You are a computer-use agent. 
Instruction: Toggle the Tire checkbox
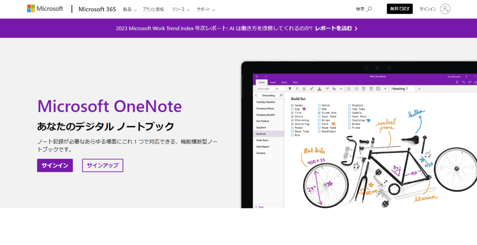point(293,112)
